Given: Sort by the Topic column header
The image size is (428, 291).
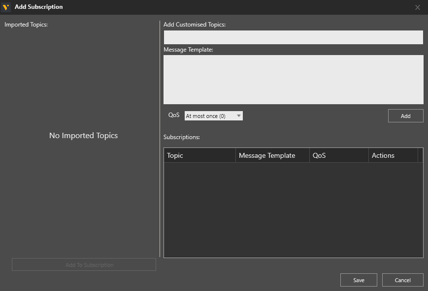Looking at the screenshot, I should pos(199,155).
